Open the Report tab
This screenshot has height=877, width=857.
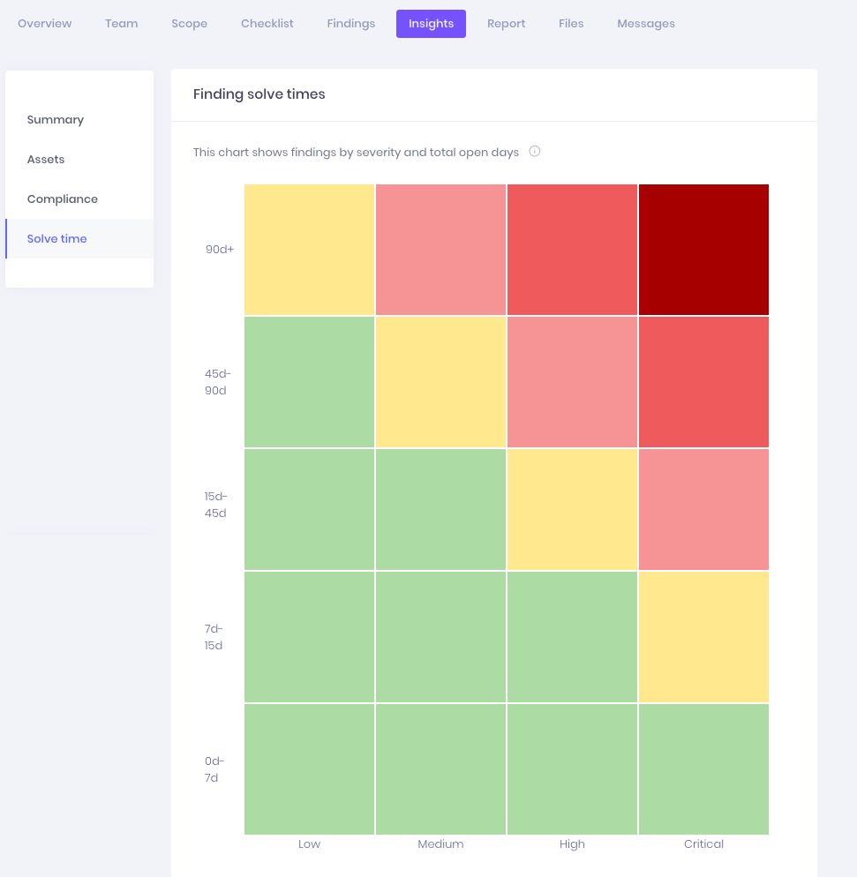(506, 24)
